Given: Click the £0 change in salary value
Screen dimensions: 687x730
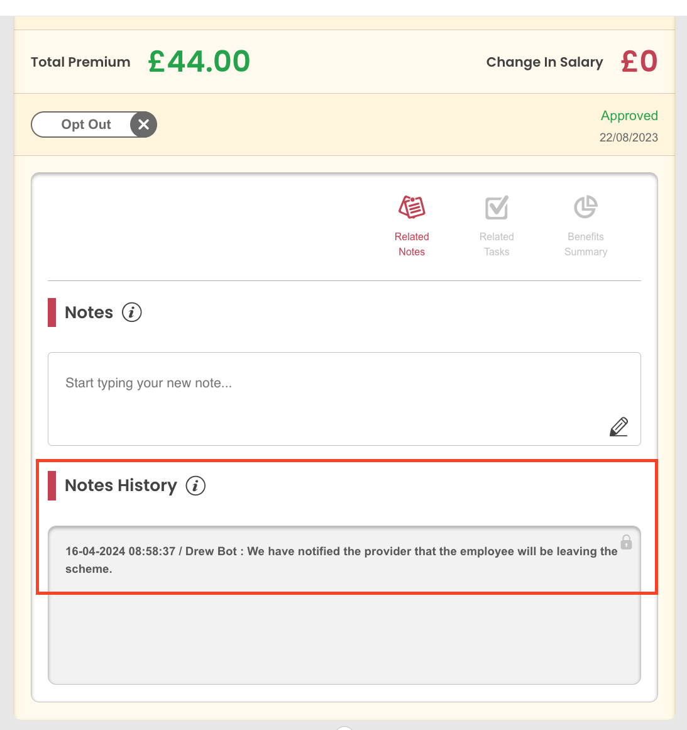Looking at the screenshot, I should point(639,62).
